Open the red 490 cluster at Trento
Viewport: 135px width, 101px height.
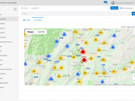(84, 60)
